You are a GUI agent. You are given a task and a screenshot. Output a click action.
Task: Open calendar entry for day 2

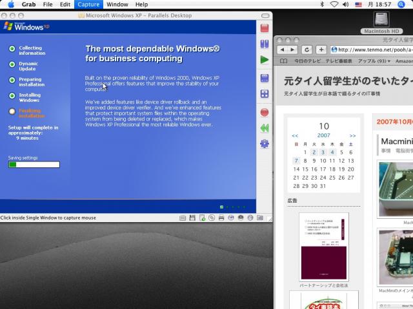coord(314,153)
